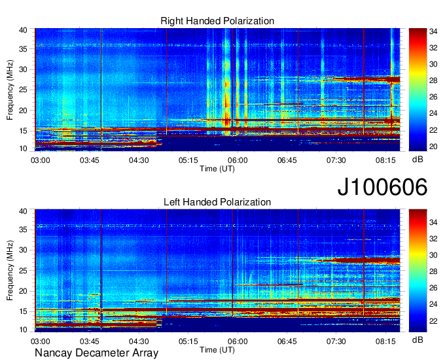Click the J100606 observation label
445x361 pixels.
point(382,187)
